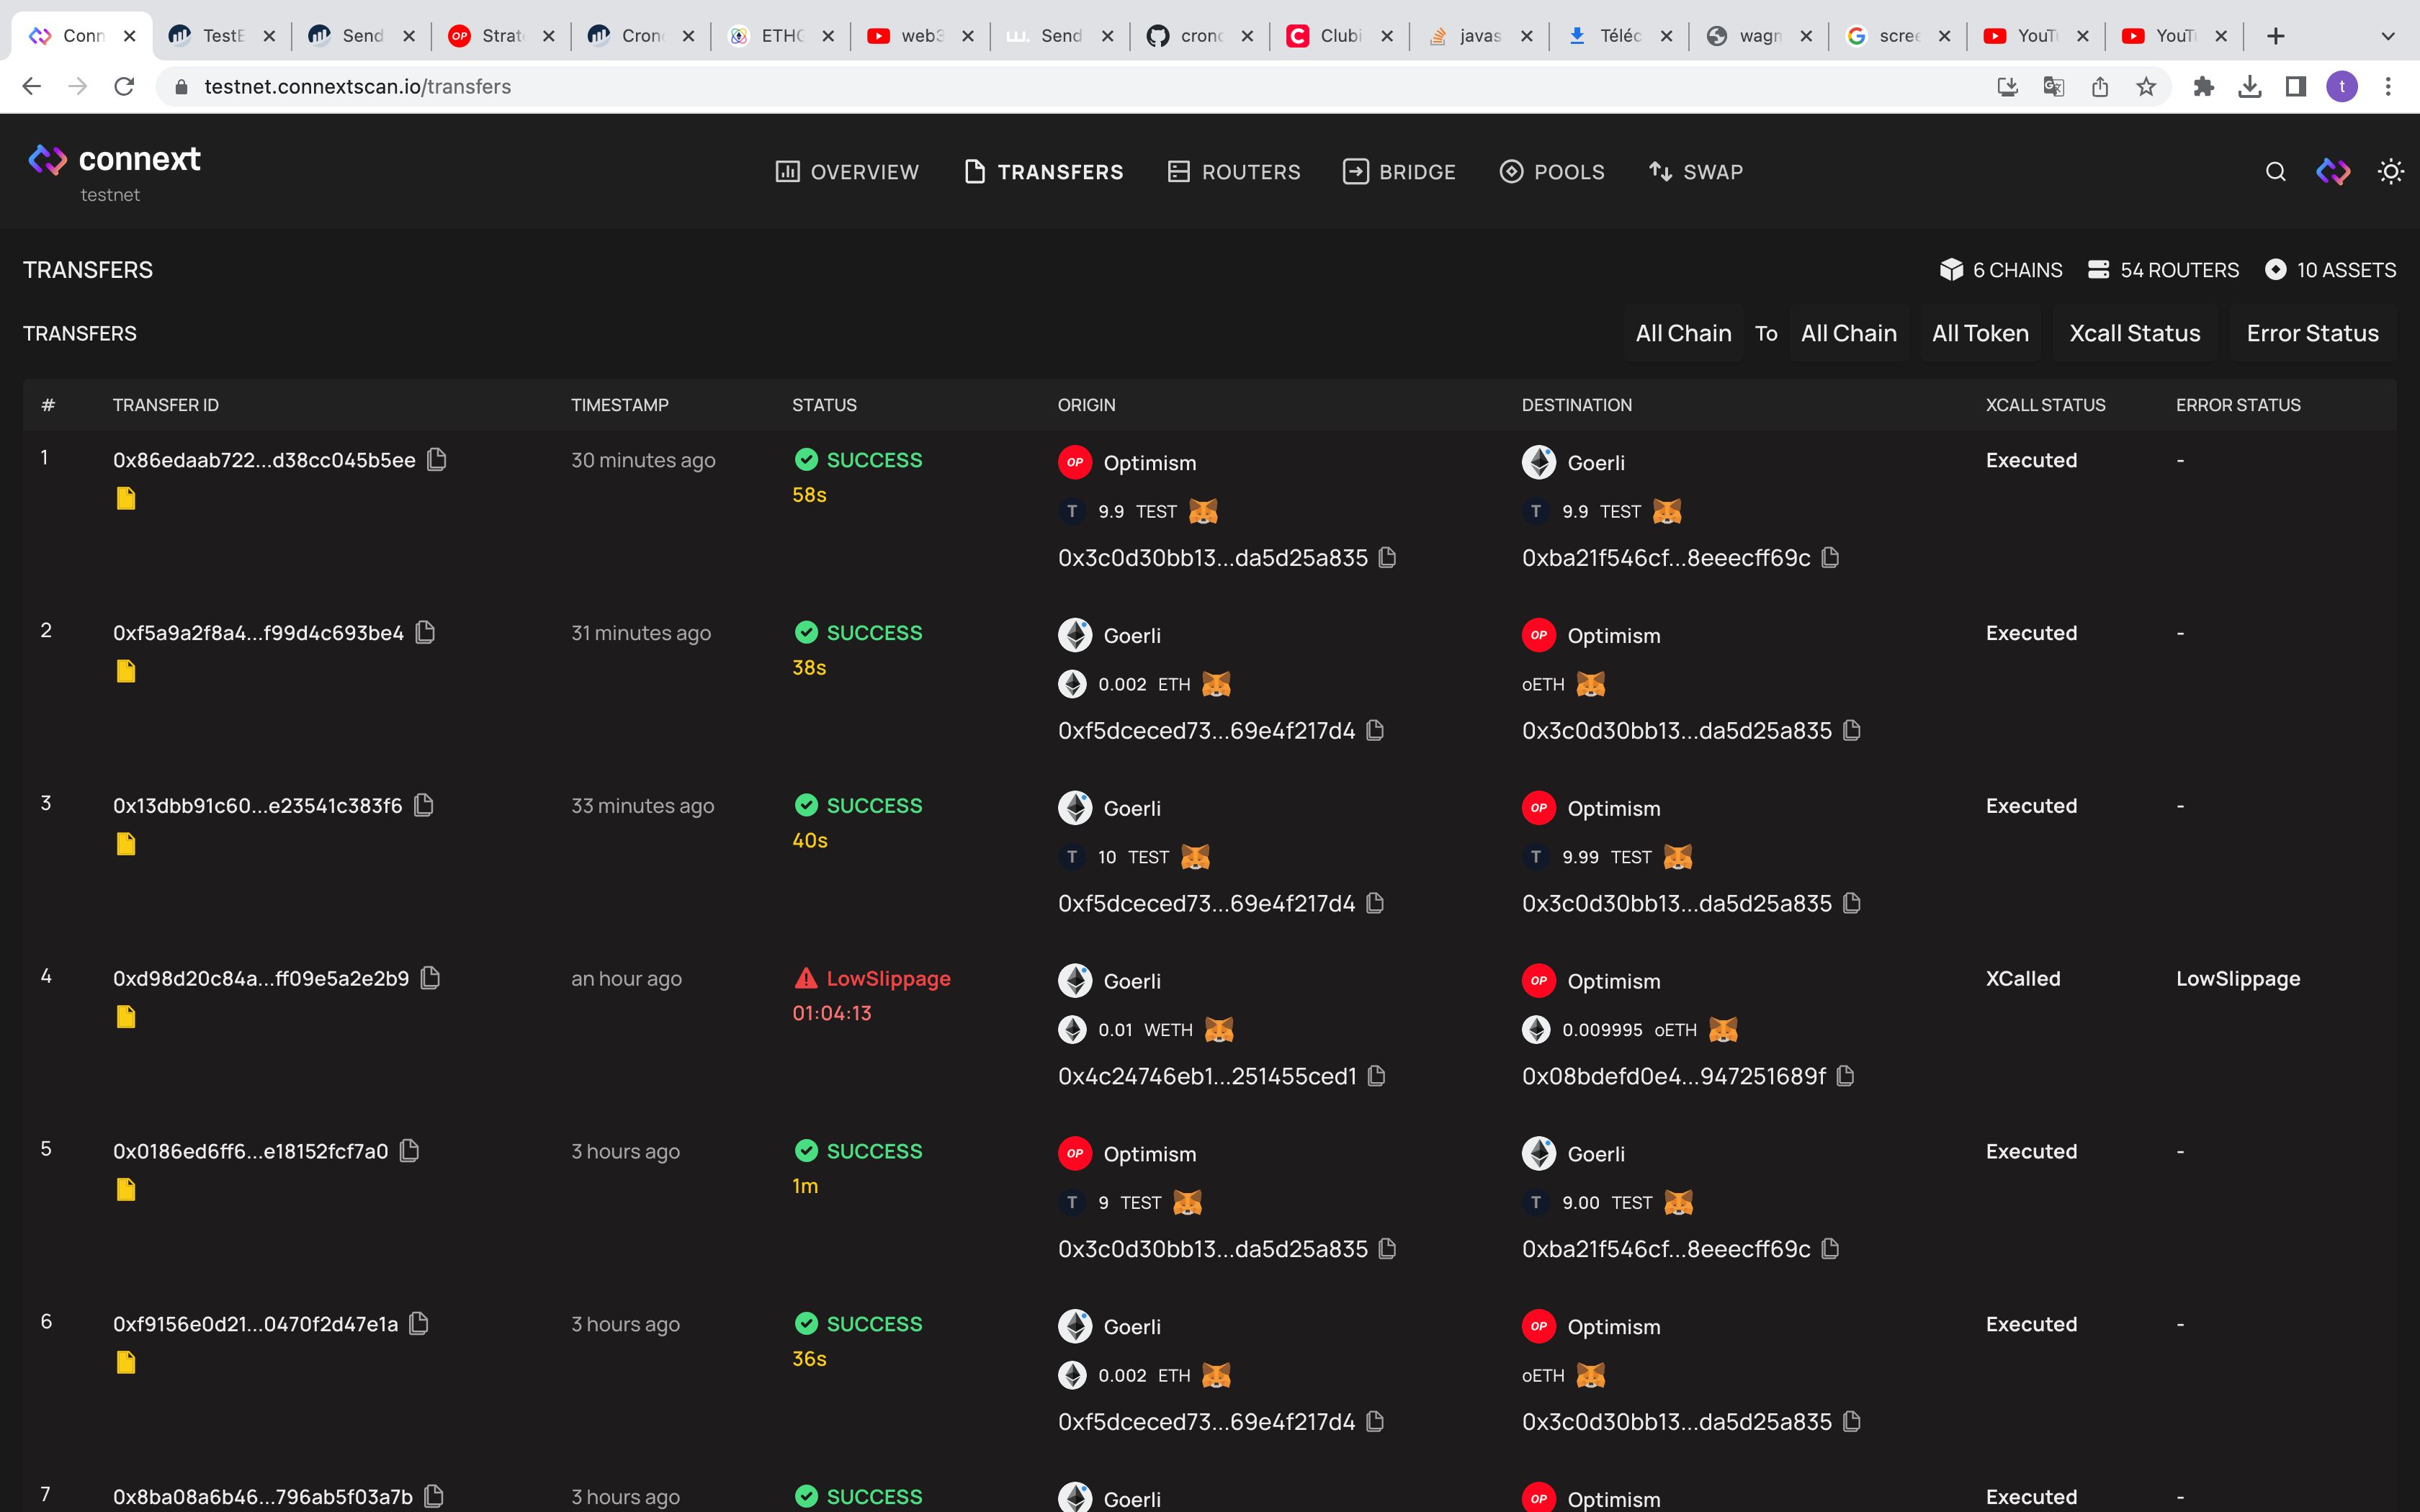This screenshot has height=1512, width=2420.
Task: Click 54 ROUTERS stat
Action: (2164, 270)
